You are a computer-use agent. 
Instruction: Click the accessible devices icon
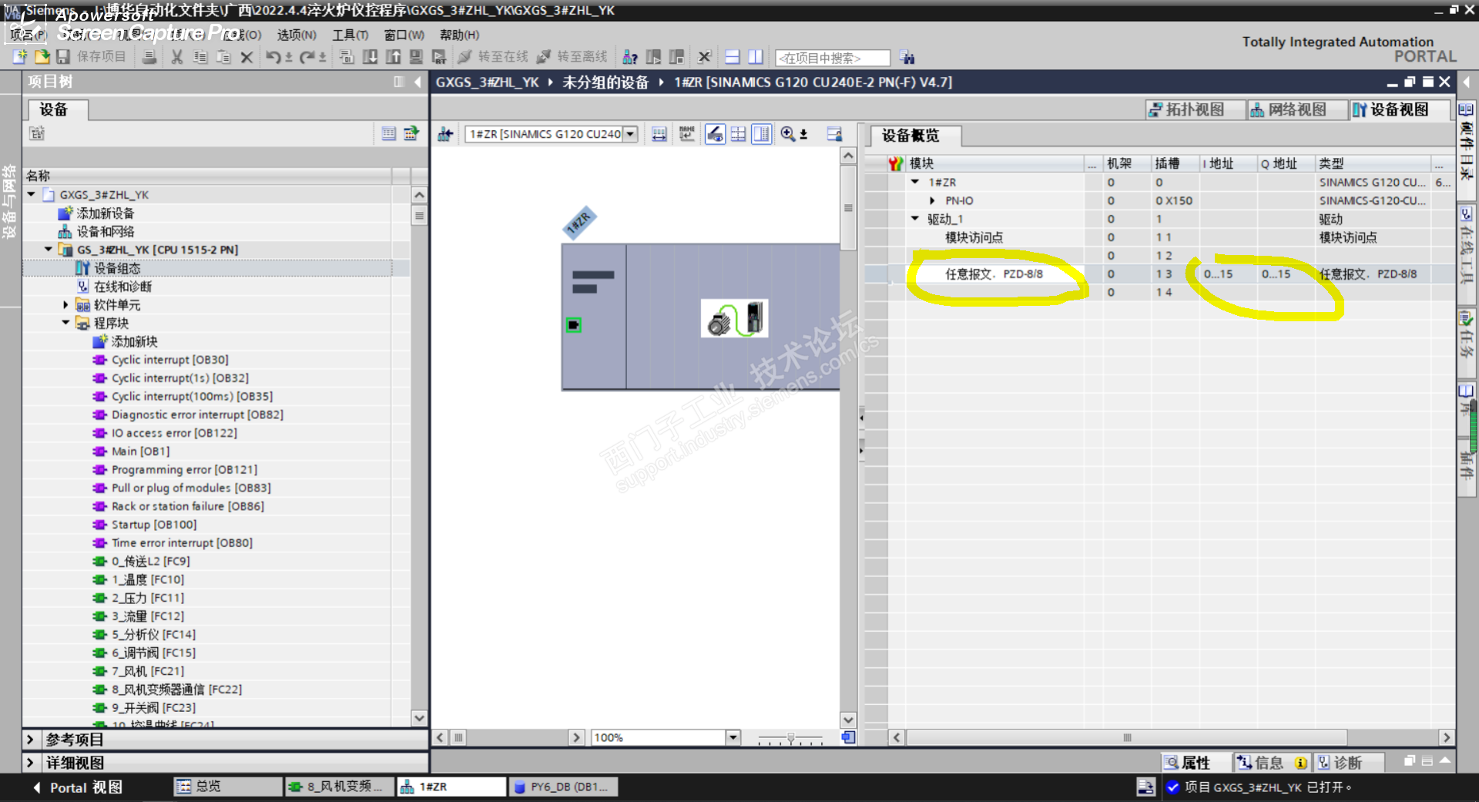(x=630, y=57)
